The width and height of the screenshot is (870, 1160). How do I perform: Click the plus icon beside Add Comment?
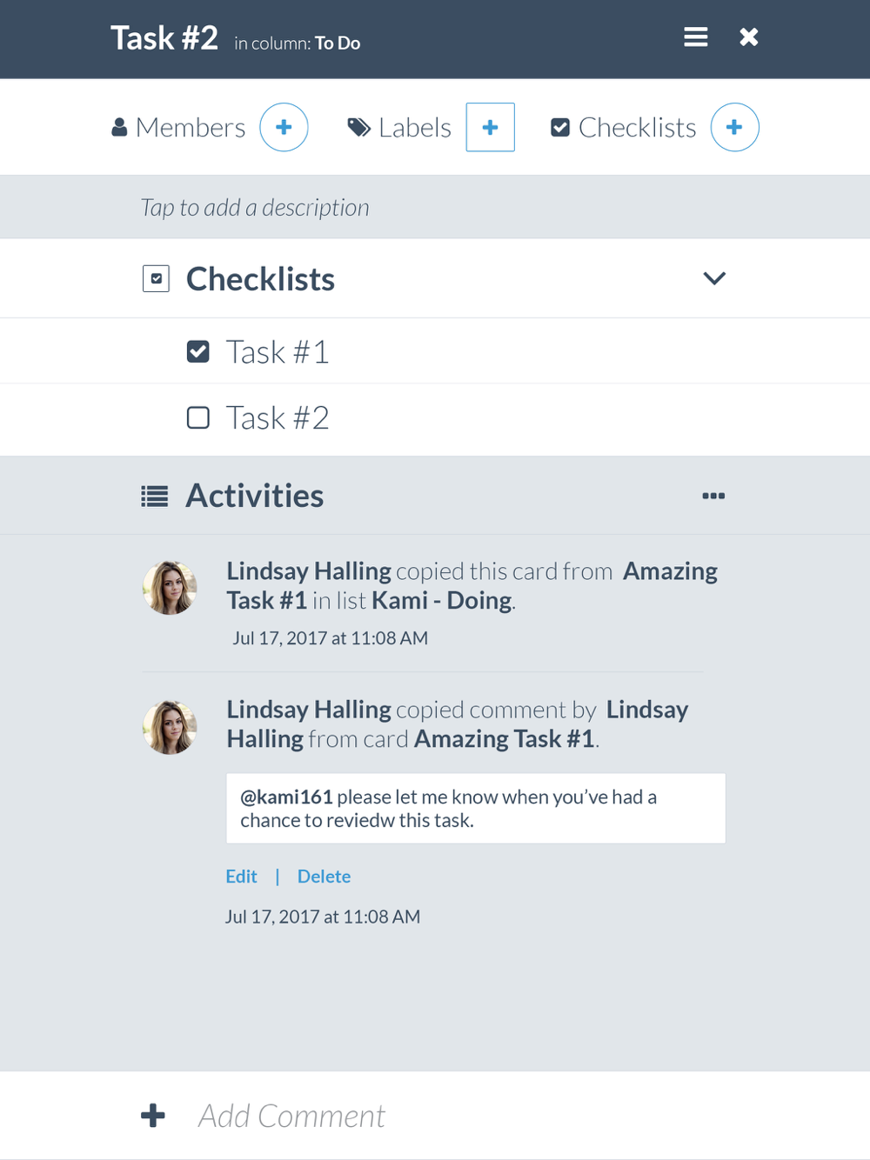coord(153,1116)
